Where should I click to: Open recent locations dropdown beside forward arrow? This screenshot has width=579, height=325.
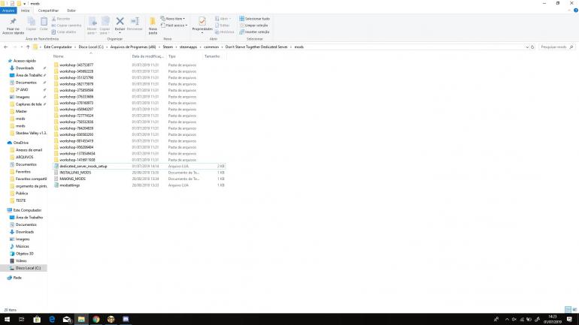point(22,47)
